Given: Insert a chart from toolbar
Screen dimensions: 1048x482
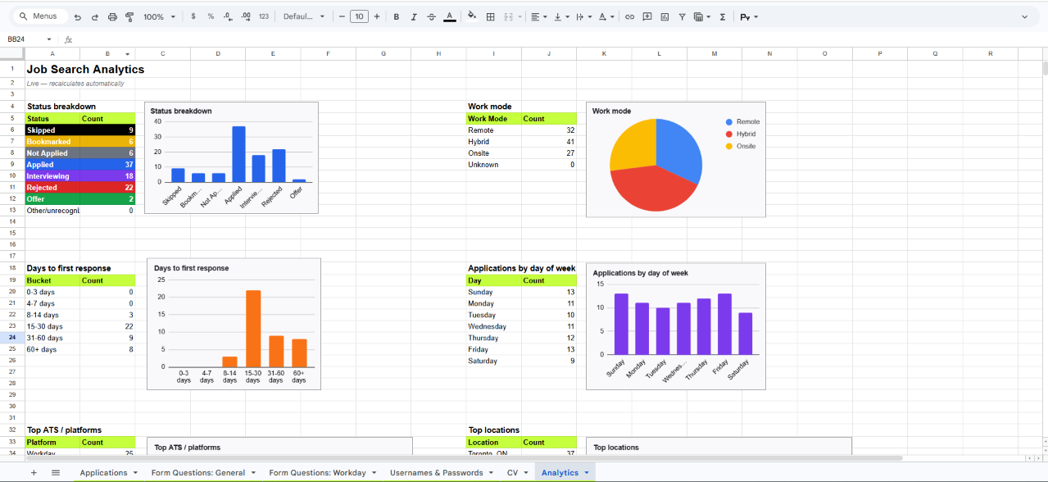Looking at the screenshot, I should point(665,16).
